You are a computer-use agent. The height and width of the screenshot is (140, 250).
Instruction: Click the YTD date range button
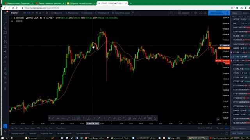tap(38, 128)
